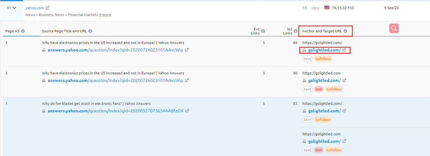This screenshot has width=430, height=156.
Task: Click the US flag icon beside IP address
Action: (x=327, y=8)
